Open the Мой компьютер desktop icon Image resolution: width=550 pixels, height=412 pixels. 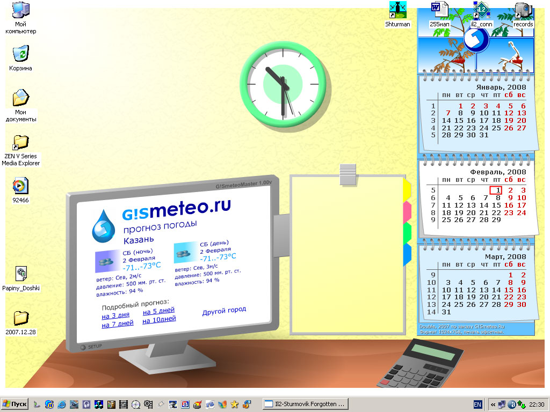20,11
